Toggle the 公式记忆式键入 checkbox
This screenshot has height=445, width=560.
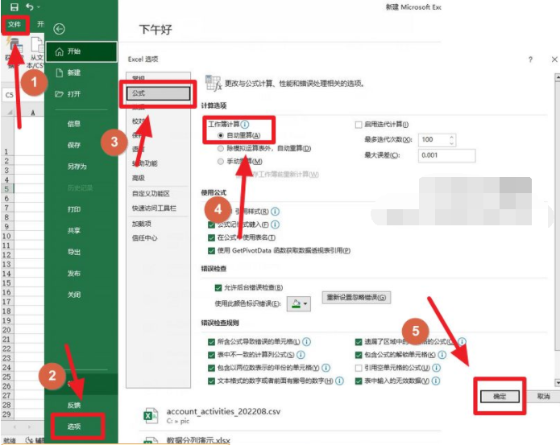click(x=211, y=225)
